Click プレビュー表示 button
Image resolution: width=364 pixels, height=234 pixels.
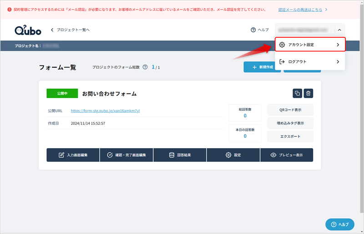click(287, 155)
